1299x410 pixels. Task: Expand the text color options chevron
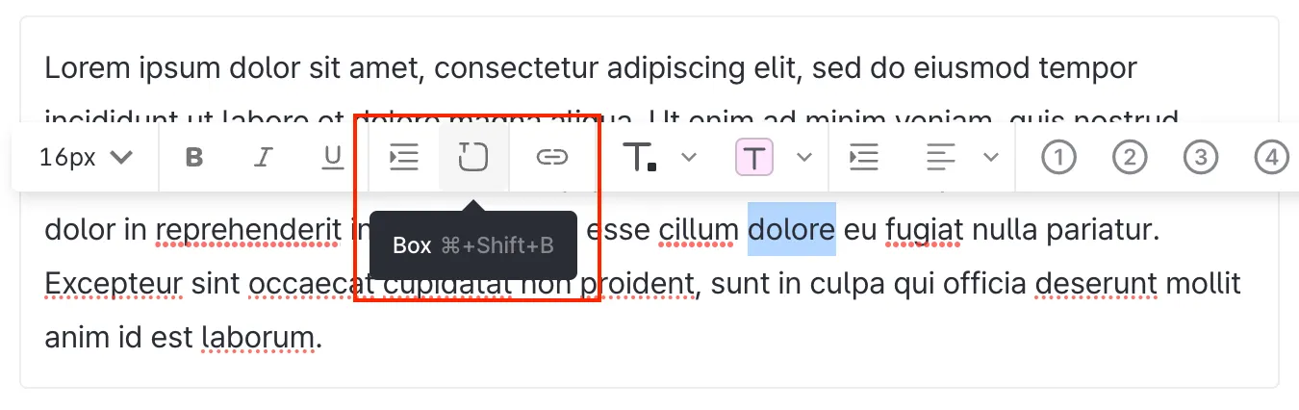click(x=689, y=157)
